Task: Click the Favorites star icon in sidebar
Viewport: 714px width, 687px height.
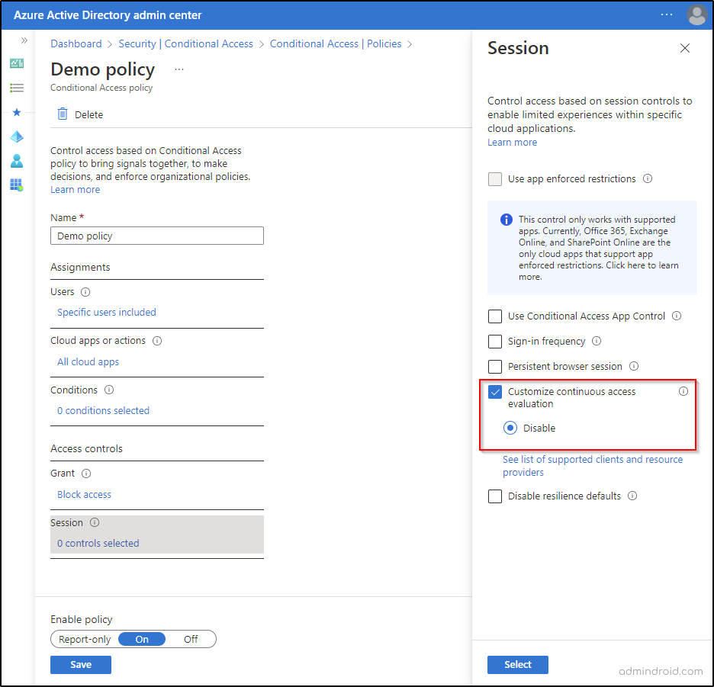Action: tap(17, 112)
